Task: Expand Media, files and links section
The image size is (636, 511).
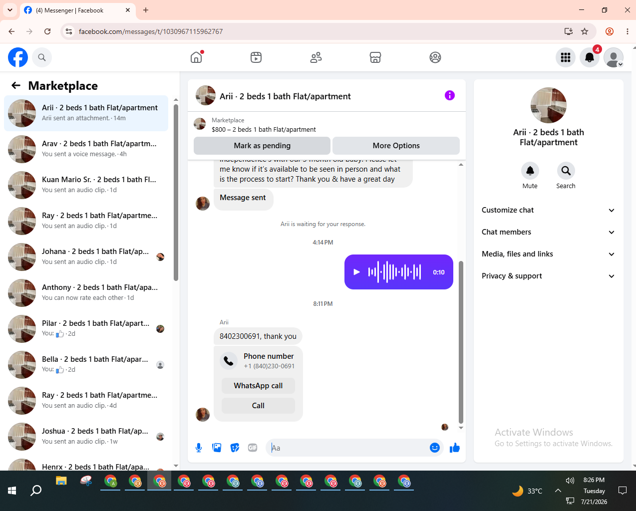Action: [548, 254]
